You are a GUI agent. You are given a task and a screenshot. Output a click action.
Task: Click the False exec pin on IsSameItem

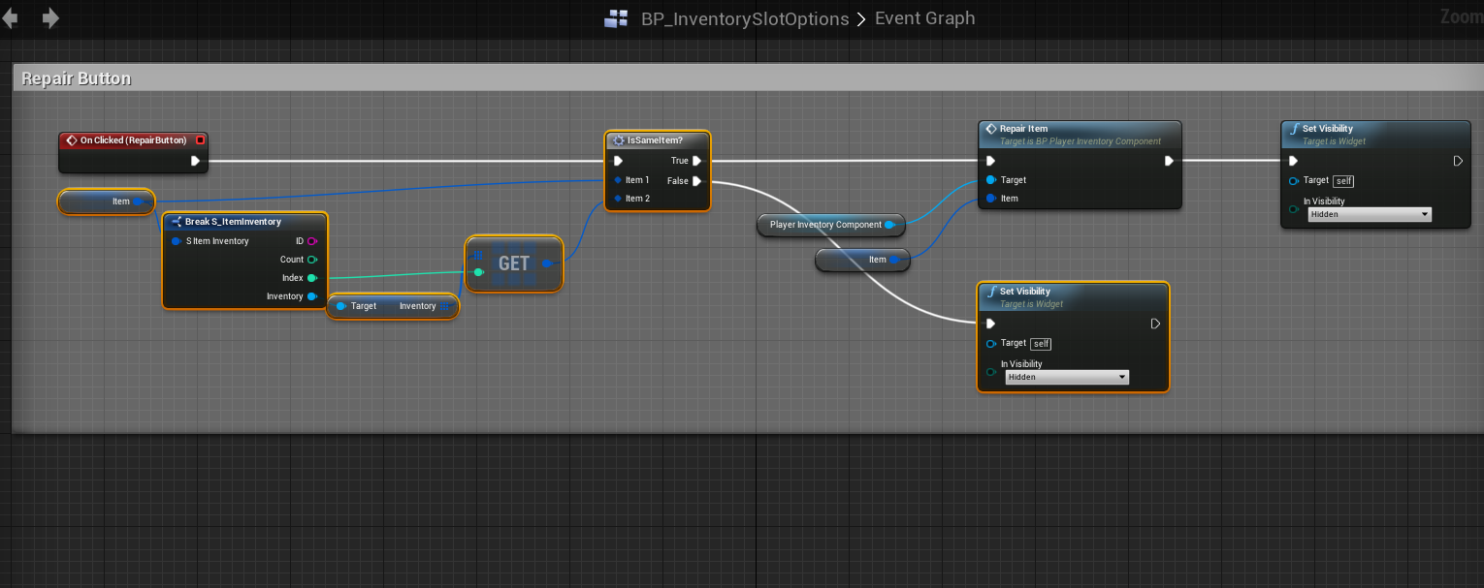click(x=696, y=181)
